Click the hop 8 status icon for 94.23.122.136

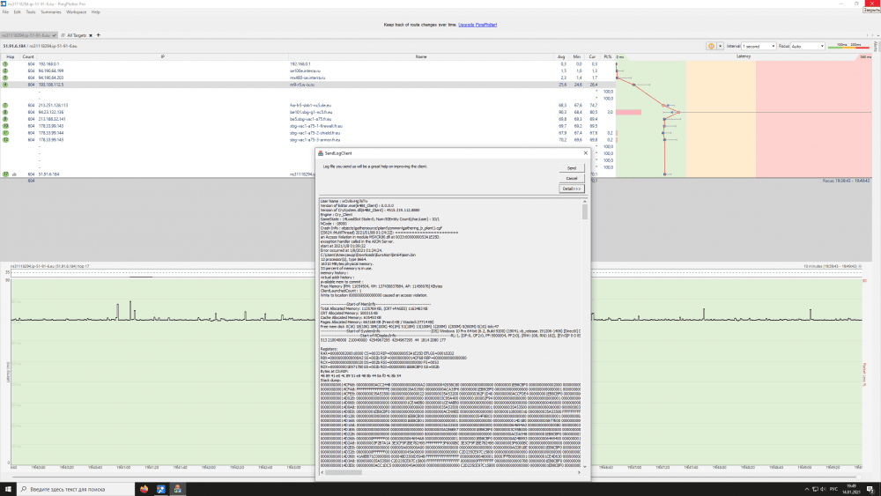point(5,112)
